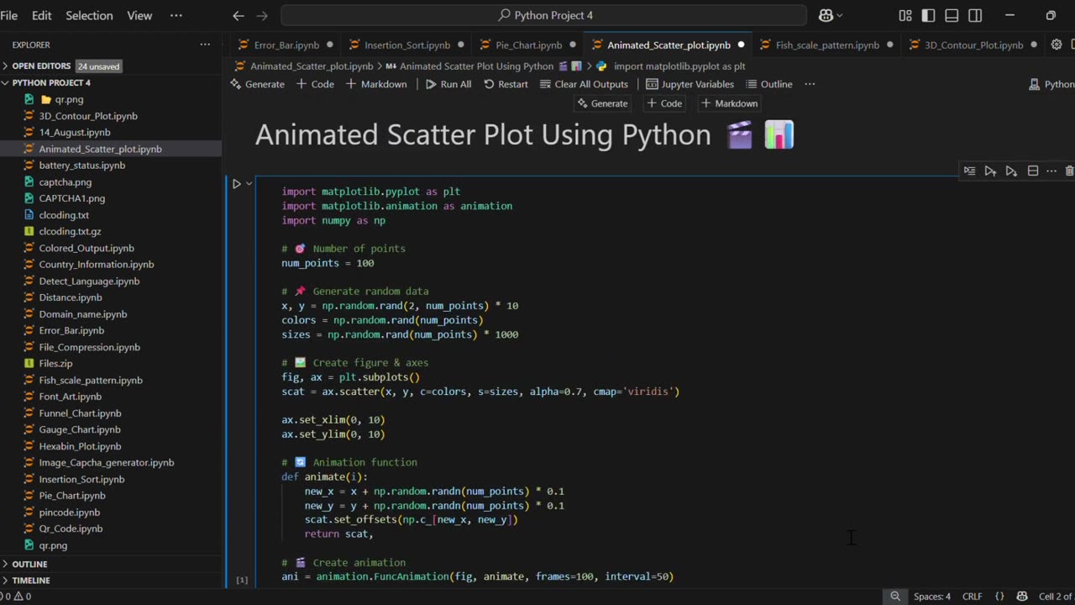Delete cell trash icon
Viewport: 1075px width, 605px height.
(x=1069, y=171)
